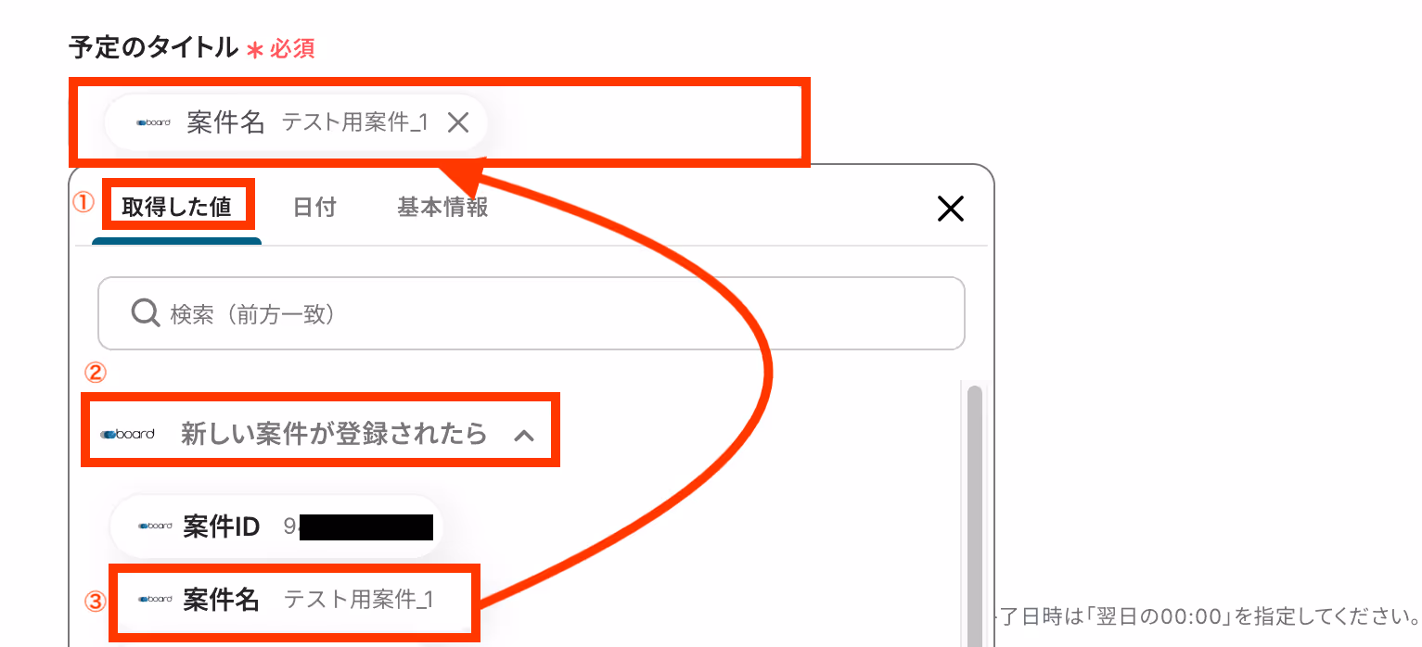Click the magnifier icon in search box

(146, 313)
